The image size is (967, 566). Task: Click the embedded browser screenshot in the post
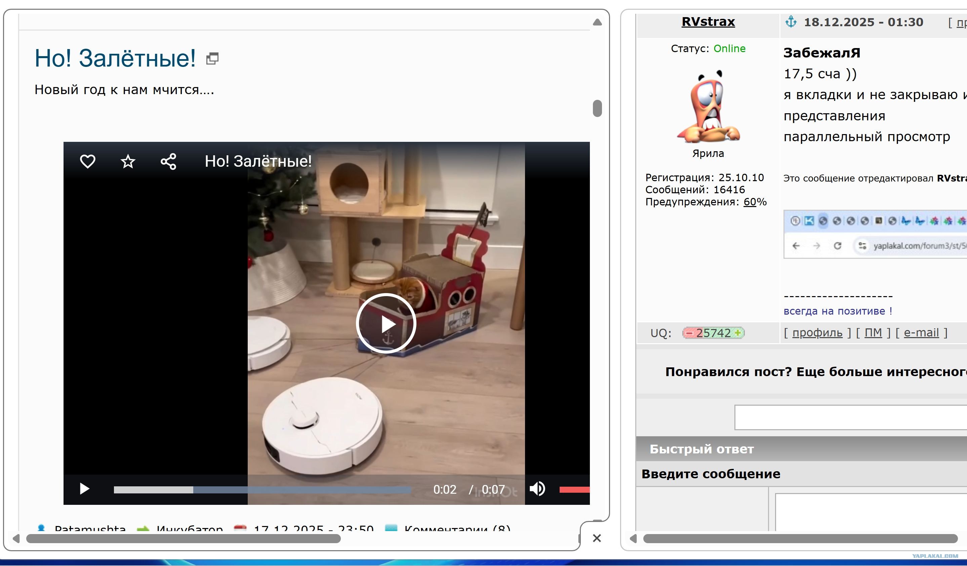(x=875, y=234)
